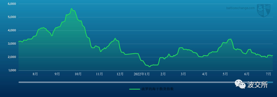Click the 8月 x-axis label

click(35, 74)
